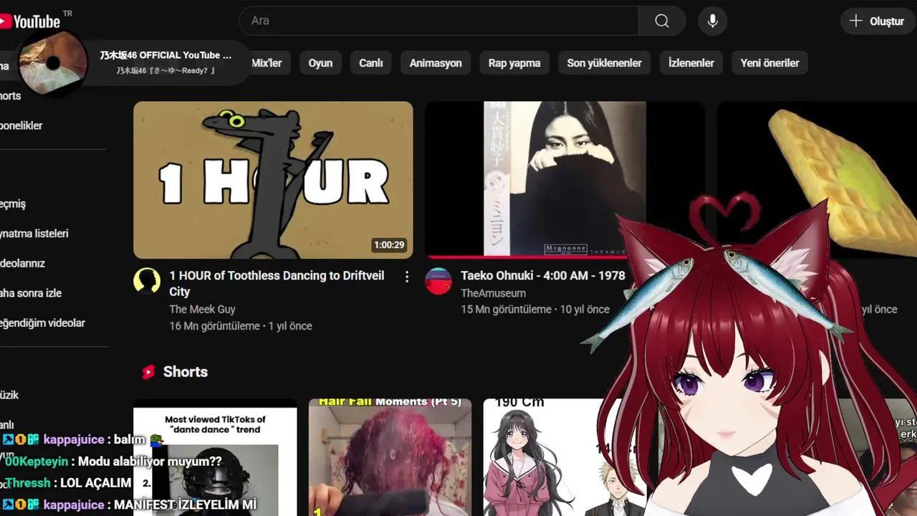The width and height of the screenshot is (917, 516).
Task: Select the İzlenenler filter chip
Action: 691,63
